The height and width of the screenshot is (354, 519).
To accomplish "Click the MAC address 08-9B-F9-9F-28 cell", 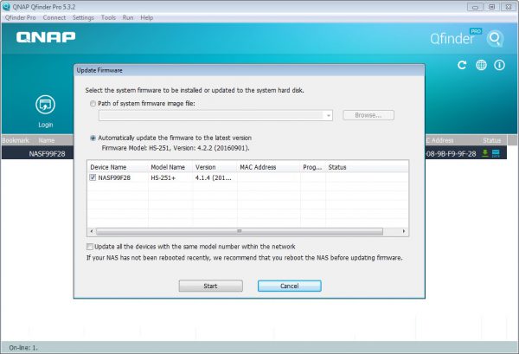I will tap(452, 154).
